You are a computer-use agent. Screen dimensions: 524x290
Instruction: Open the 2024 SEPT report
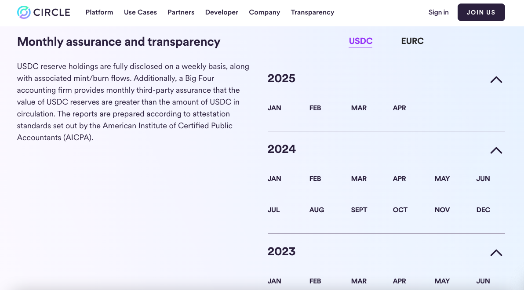359,210
